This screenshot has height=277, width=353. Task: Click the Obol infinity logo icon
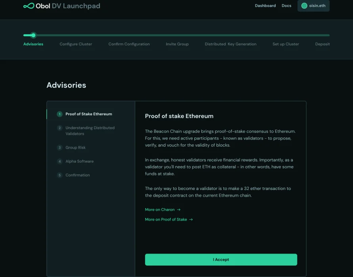(29, 6)
